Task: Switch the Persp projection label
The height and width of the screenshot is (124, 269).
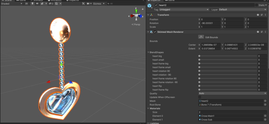Action: tap(136, 24)
